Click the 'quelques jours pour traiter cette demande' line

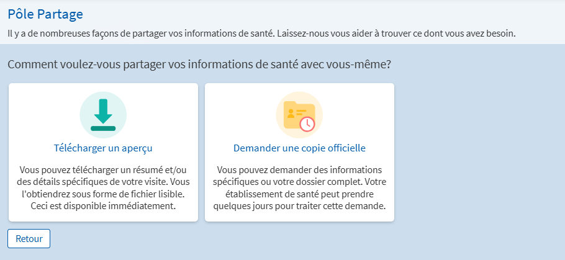299,206
